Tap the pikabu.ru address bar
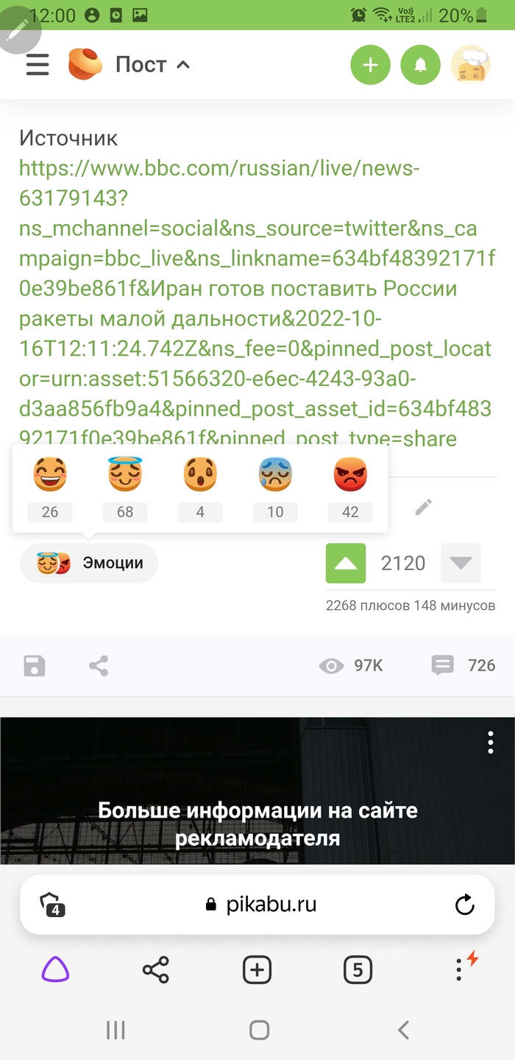515x1060 pixels. coord(257,905)
